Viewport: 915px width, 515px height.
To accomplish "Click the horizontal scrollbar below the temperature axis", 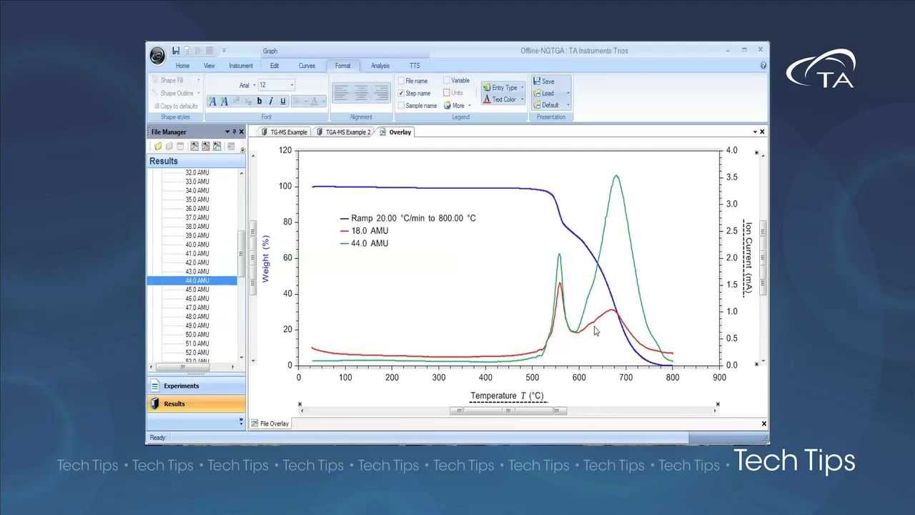I will pyautogui.click(x=508, y=411).
